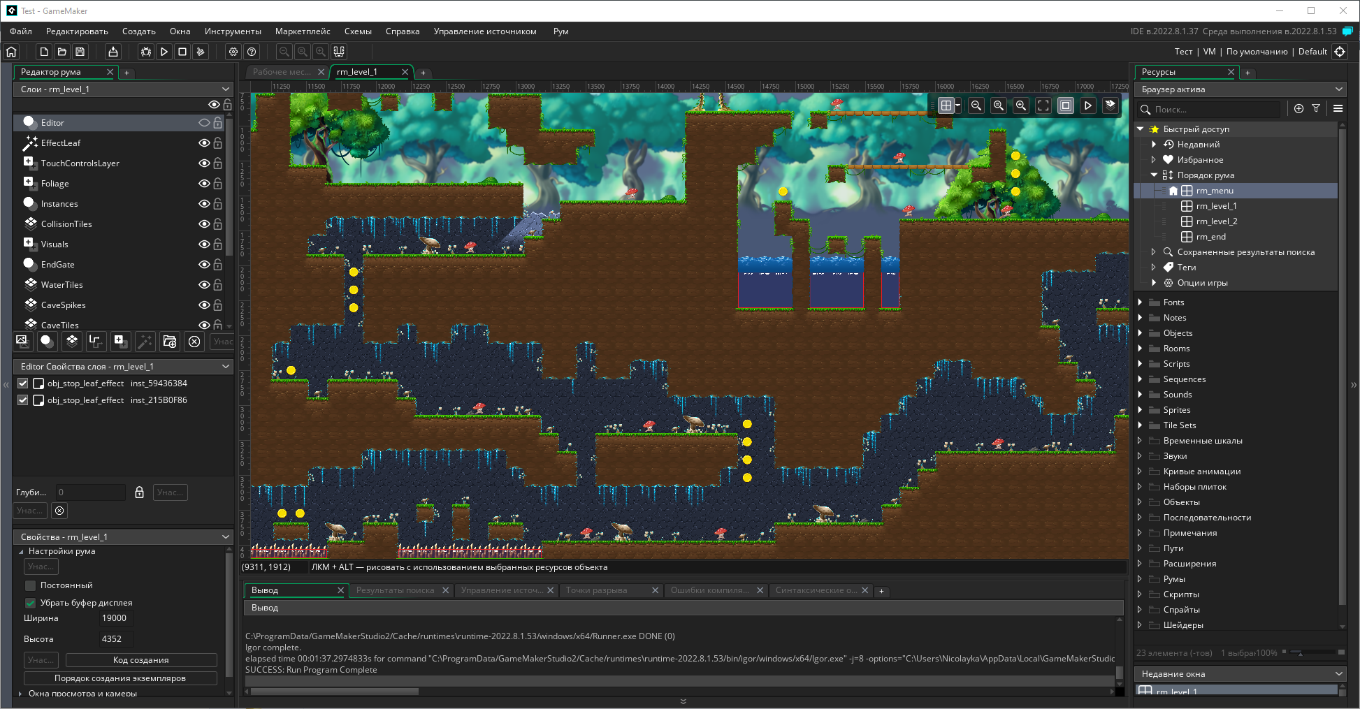Click the Код создания button
This screenshot has width=1360, height=709.
tap(141, 660)
